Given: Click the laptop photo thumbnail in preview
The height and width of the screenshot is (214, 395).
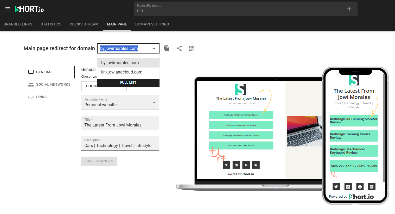Looking at the screenshot, I should point(304,131).
